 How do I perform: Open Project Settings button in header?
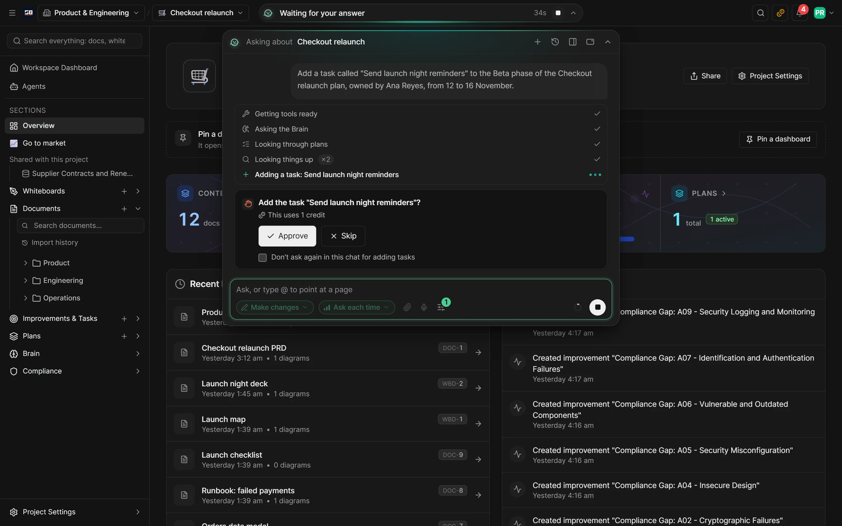769,76
